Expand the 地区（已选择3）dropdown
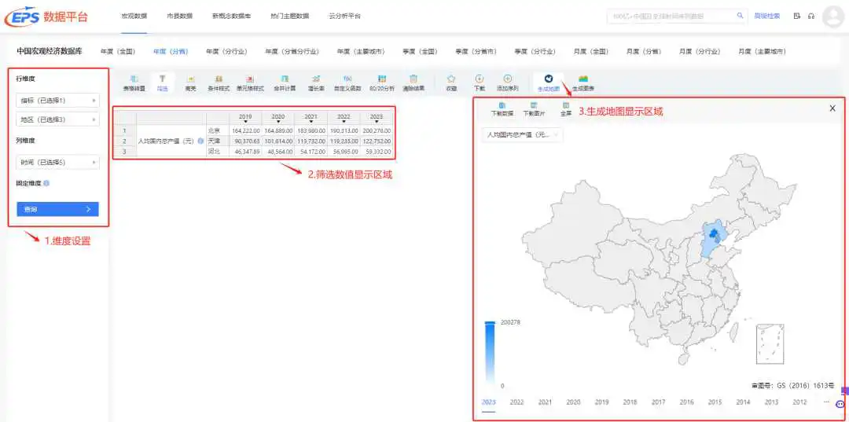 [58, 119]
